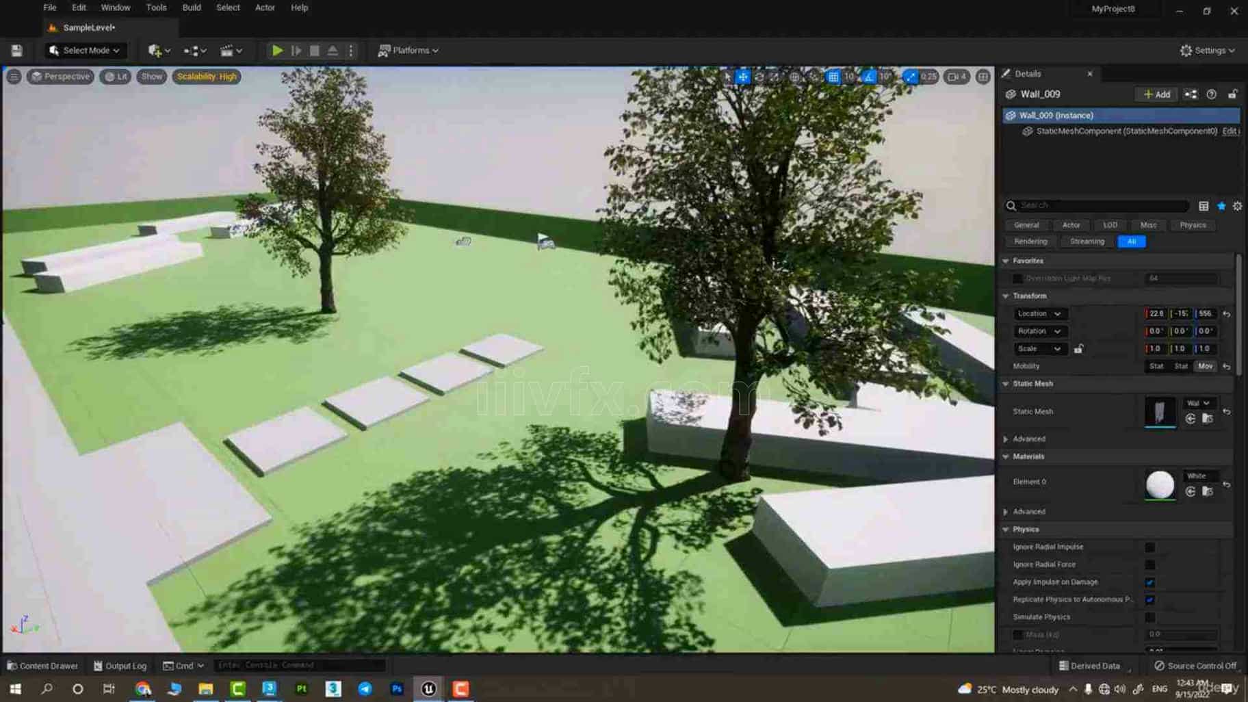Click the help question mark icon in Details
The height and width of the screenshot is (702, 1248).
tap(1212, 94)
